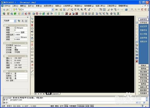The image size is (150, 108).
Task: Click the 居民地 button in right panel
Action: pyautogui.click(x=143, y=69)
